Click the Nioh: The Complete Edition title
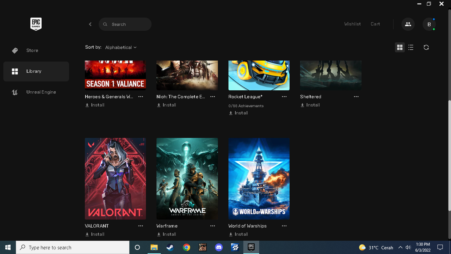Viewport: 451px width, 254px height. pos(181,97)
